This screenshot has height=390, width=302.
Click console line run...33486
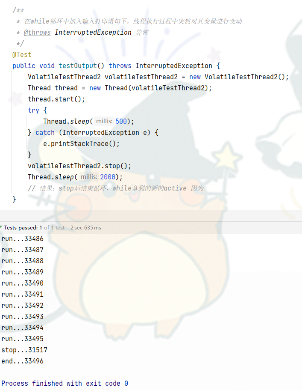[22, 239]
